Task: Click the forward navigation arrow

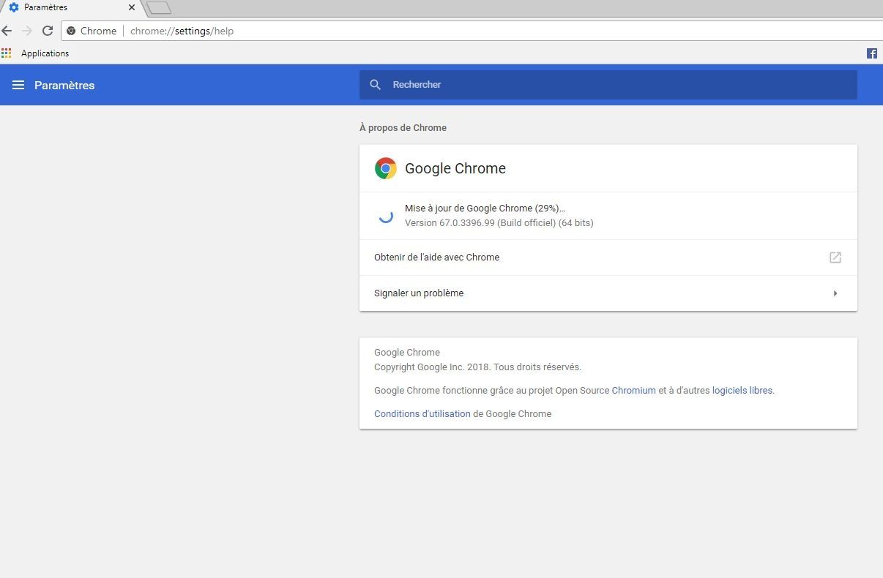Action: [x=27, y=31]
